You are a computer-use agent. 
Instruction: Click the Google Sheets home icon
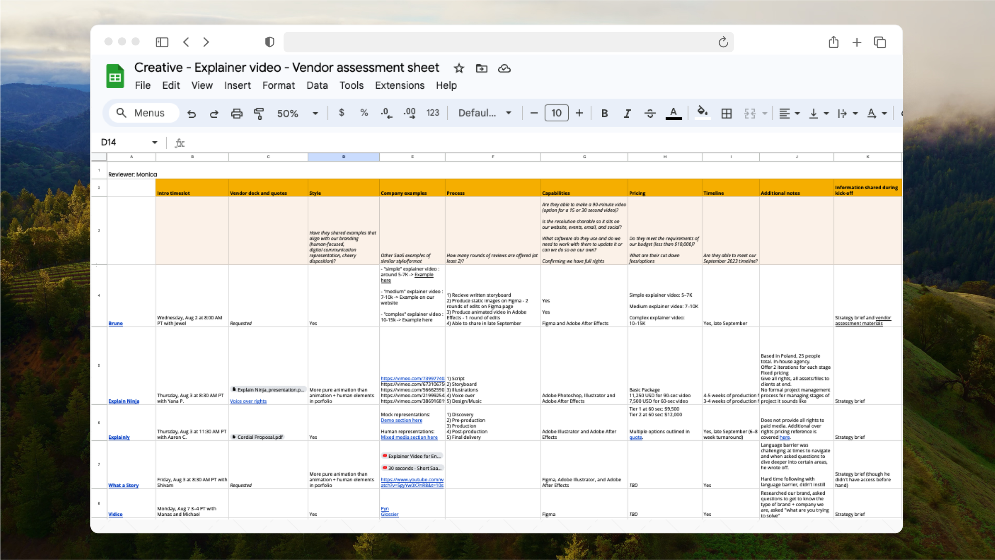tap(115, 76)
